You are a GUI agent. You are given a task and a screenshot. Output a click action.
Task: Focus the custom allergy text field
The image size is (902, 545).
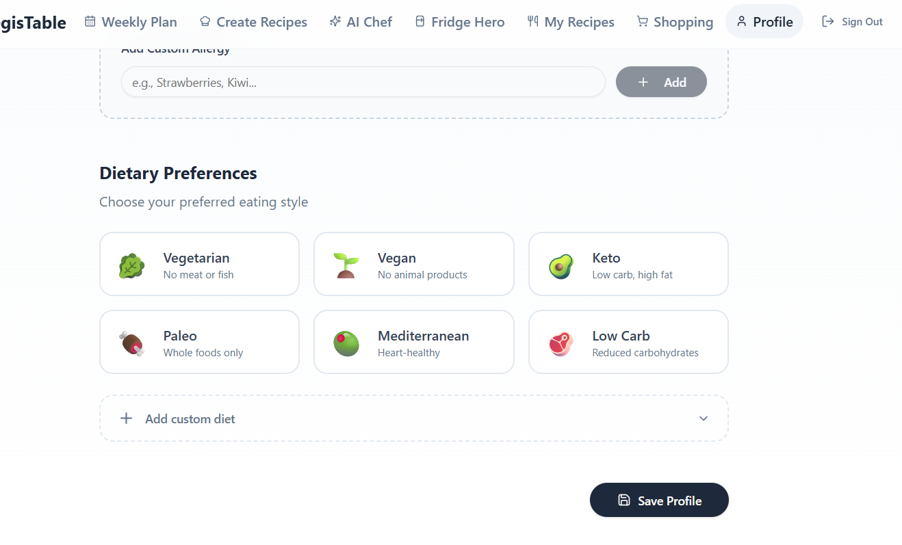[x=363, y=83]
